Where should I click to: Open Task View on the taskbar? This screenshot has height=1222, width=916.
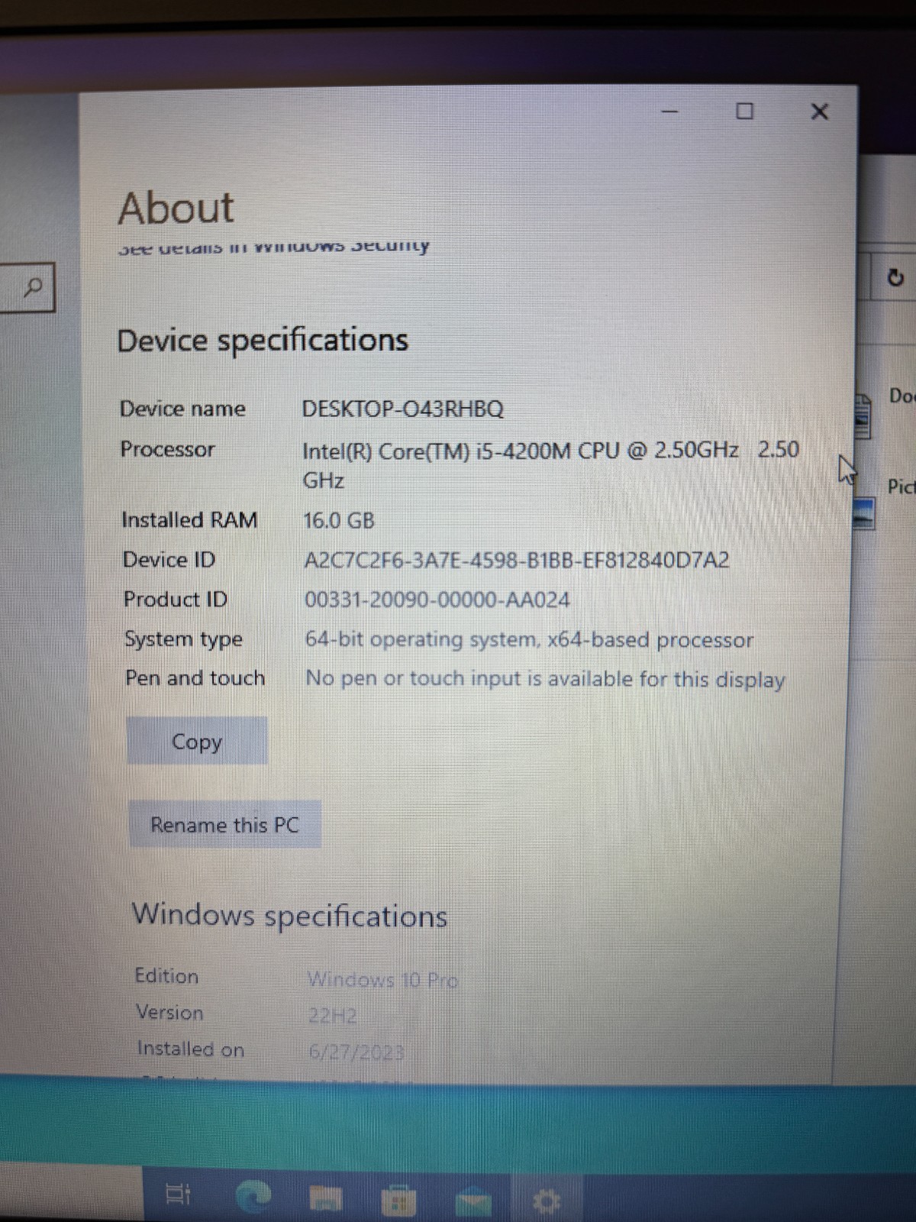[x=178, y=1195]
